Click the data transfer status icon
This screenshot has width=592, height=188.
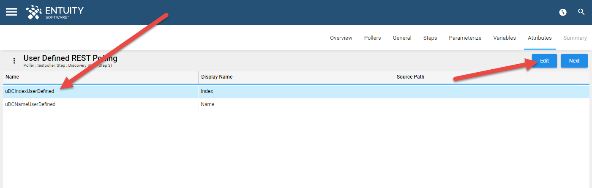pyautogui.click(x=563, y=12)
